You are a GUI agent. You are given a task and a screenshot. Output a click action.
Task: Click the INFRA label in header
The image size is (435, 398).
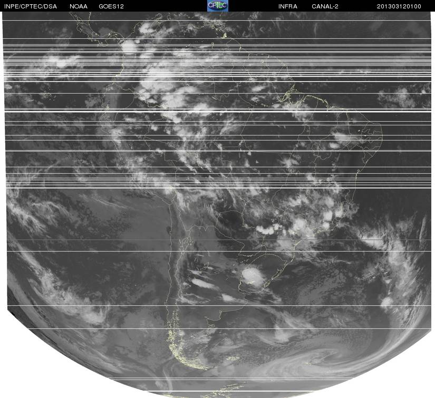pos(288,6)
